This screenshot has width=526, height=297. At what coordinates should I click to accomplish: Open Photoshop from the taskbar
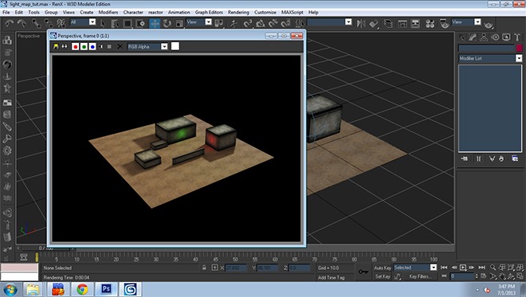click(x=106, y=289)
